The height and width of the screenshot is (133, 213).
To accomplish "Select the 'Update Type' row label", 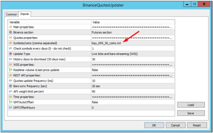I will pos(22,54).
